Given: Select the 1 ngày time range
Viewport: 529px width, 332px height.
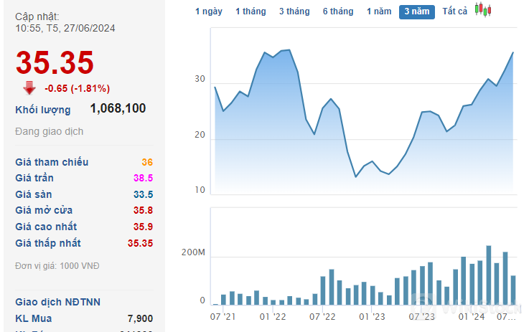Looking at the screenshot, I should [209, 11].
